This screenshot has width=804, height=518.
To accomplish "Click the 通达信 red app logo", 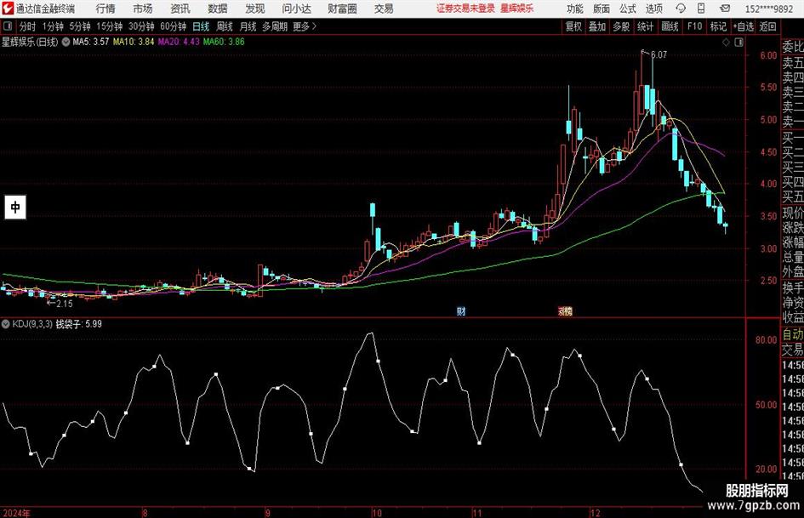I will click(x=7, y=9).
